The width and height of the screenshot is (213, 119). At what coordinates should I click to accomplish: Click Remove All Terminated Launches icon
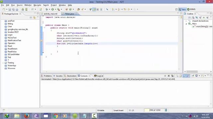[172, 76]
